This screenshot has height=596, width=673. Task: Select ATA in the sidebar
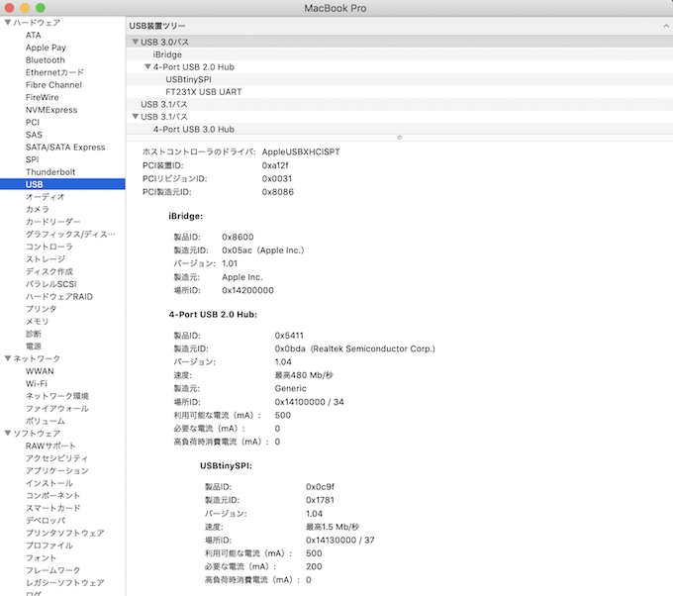click(x=33, y=36)
